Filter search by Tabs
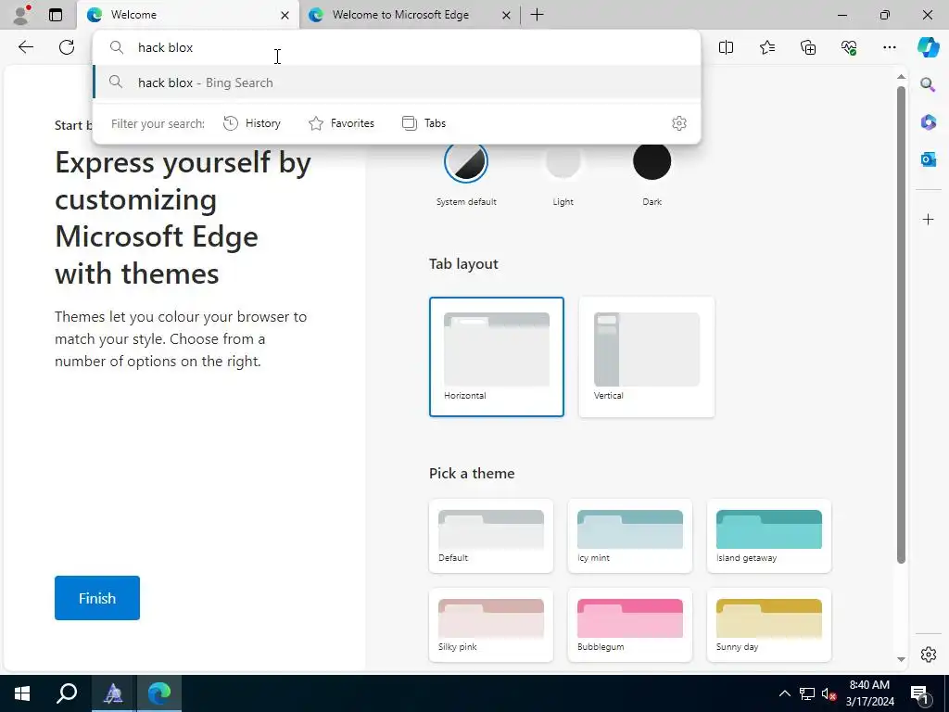This screenshot has width=949, height=712. point(424,123)
